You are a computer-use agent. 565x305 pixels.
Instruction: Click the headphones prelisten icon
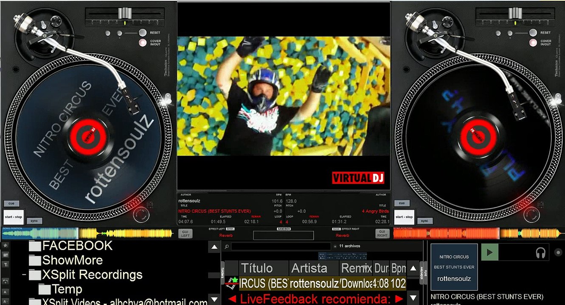click(x=540, y=253)
